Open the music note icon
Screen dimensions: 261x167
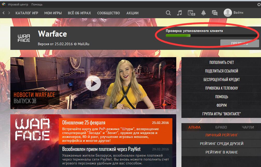179,13
